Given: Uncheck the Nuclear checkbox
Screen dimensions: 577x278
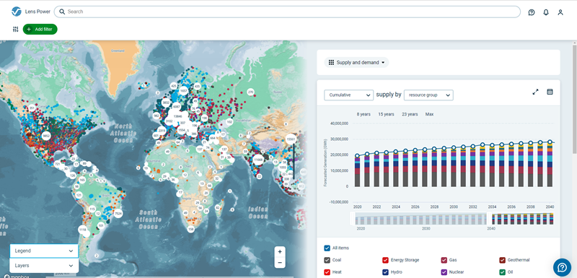Looking at the screenshot, I should pyautogui.click(x=444, y=272).
